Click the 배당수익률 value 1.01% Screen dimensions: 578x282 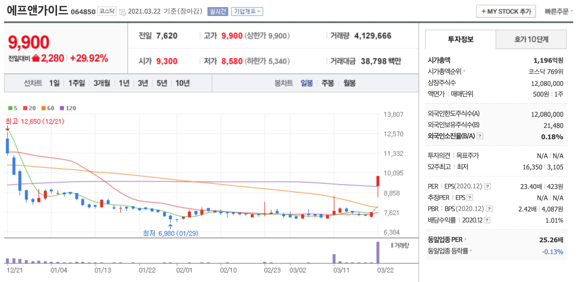(554, 221)
